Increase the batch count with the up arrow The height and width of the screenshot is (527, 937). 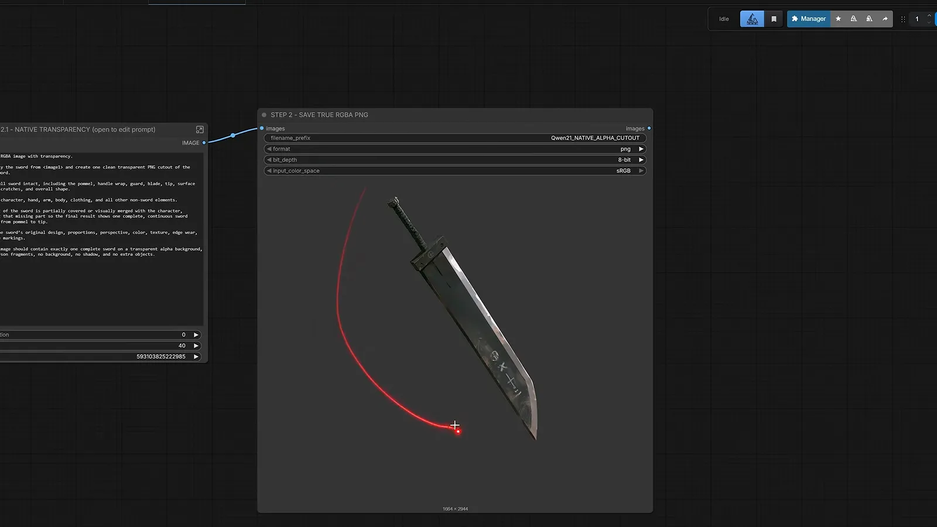(929, 16)
